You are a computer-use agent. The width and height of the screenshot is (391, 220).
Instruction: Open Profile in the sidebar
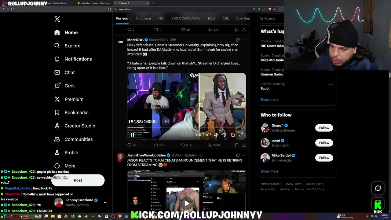pyautogui.click(x=67, y=152)
